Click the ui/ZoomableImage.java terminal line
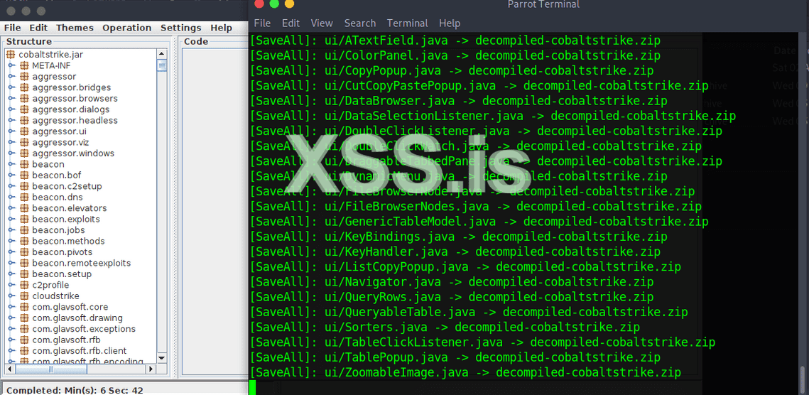This screenshot has height=395, width=809. coord(465,372)
